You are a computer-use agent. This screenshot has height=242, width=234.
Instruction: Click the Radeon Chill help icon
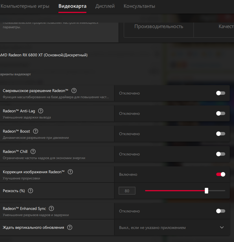[33, 151]
